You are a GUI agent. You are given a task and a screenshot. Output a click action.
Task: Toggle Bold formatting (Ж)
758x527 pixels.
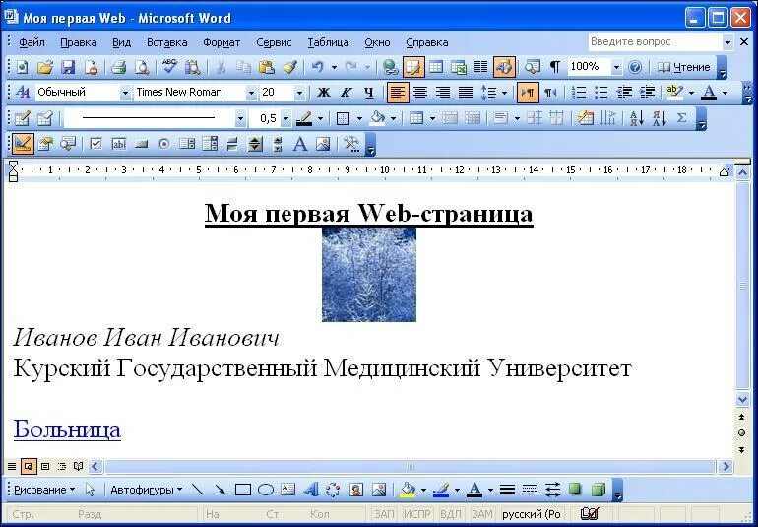coord(324,92)
